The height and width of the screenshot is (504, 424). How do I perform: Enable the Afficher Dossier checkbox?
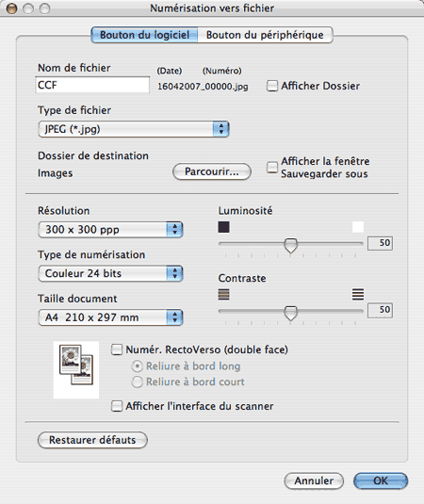coord(272,86)
